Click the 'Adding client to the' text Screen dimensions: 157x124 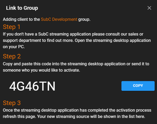tap(21, 19)
